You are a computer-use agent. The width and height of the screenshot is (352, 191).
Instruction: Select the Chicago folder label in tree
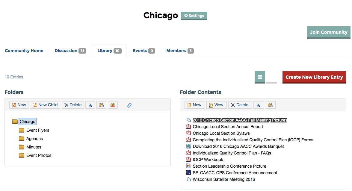tap(27, 122)
